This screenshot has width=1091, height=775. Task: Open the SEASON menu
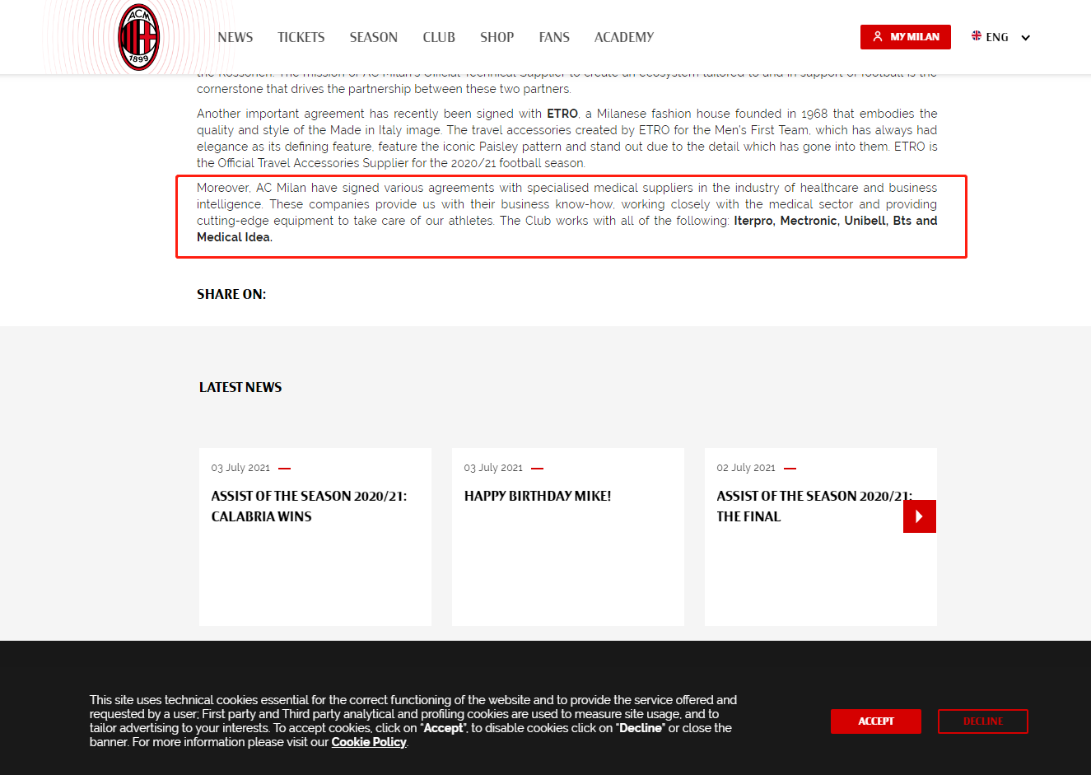(x=374, y=37)
